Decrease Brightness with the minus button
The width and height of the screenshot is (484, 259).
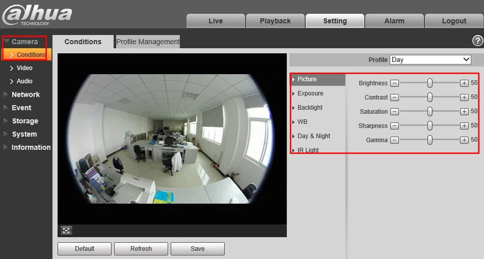coord(394,83)
